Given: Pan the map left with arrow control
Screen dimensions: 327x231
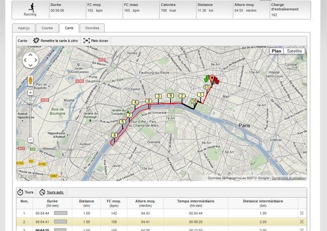Looking at the screenshot, I should click(x=25, y=60).
